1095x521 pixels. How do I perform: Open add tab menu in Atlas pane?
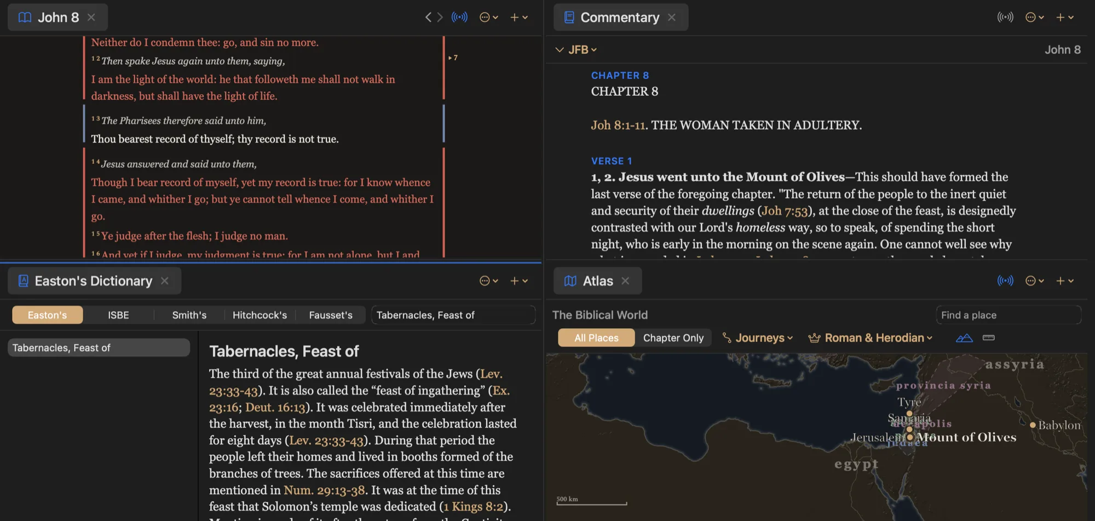click(1065, 281)
